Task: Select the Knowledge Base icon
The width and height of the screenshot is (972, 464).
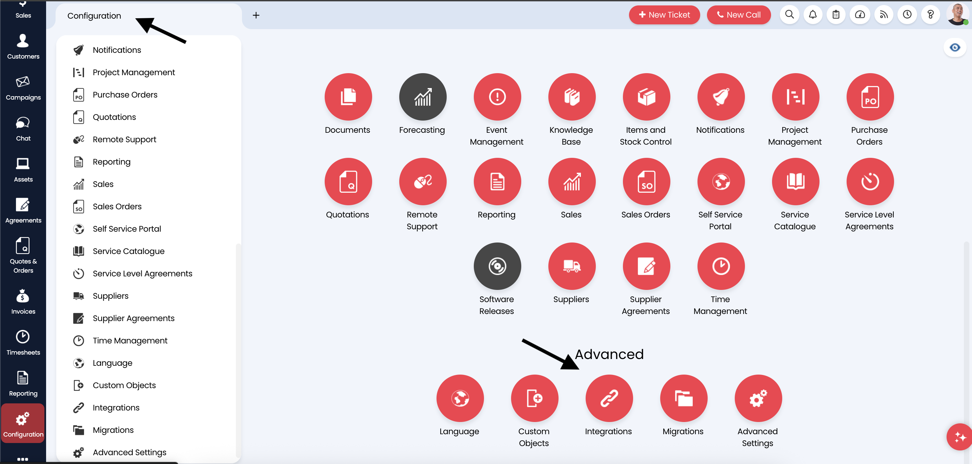Action: [x=571, y=97]
